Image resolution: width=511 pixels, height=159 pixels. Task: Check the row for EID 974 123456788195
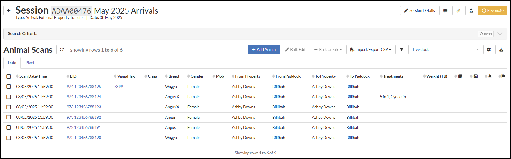9,87
